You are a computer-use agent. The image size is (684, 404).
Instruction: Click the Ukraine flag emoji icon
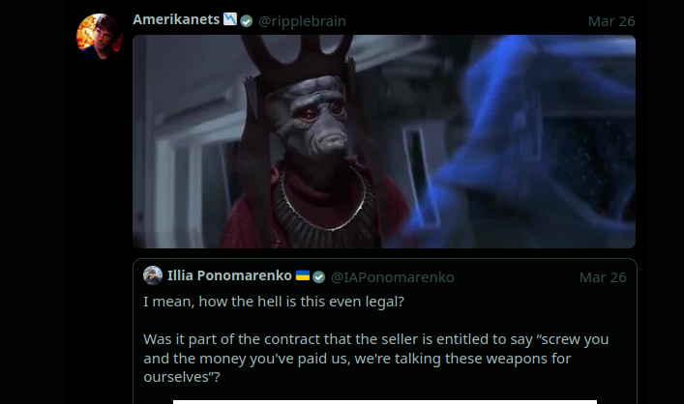click(x=302, y=275)
